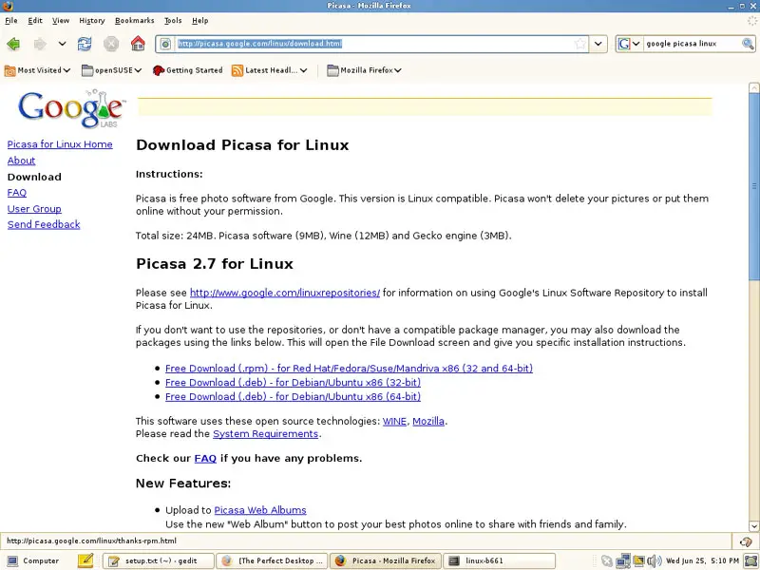The image size is (760, 570).
Task: Open the Computer menu in the taskbar
Action: 34,560
